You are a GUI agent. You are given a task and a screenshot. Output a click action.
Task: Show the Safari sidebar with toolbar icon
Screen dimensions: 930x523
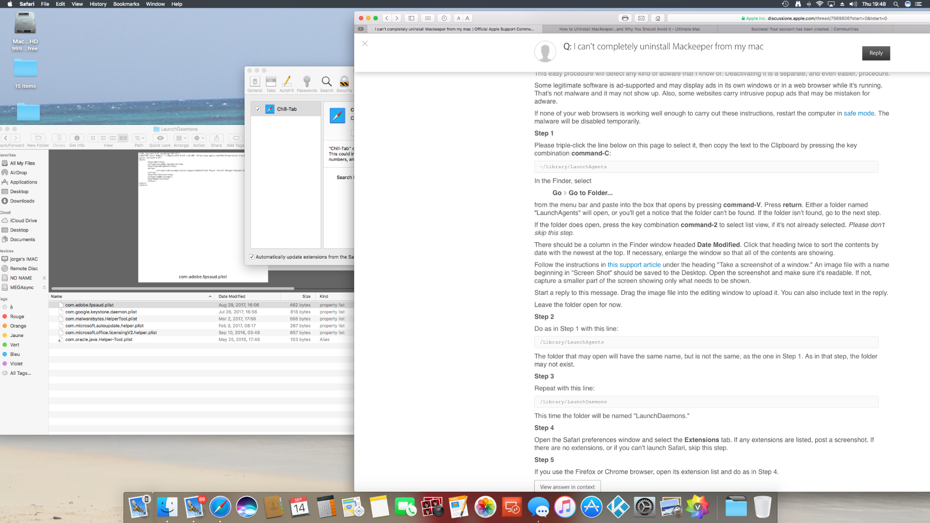[x=411, y=18]
